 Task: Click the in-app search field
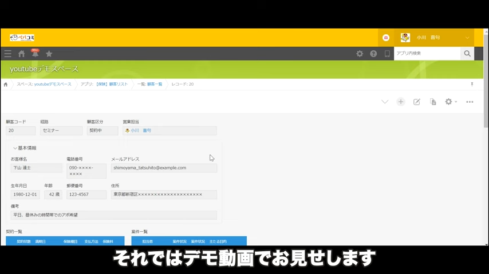427,54
